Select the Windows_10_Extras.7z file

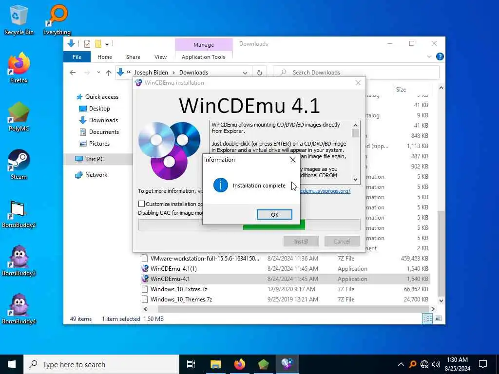[x=286, y=289]
